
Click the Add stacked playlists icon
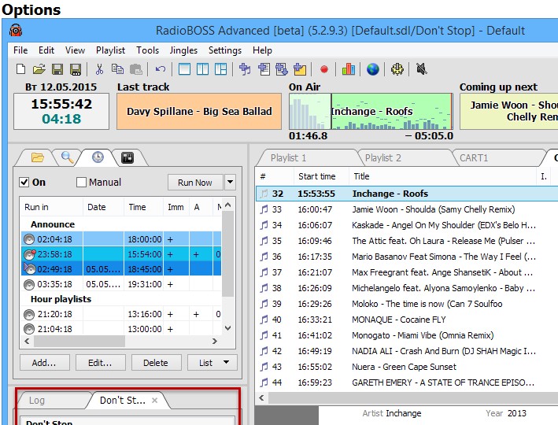(x=282, y=69)
